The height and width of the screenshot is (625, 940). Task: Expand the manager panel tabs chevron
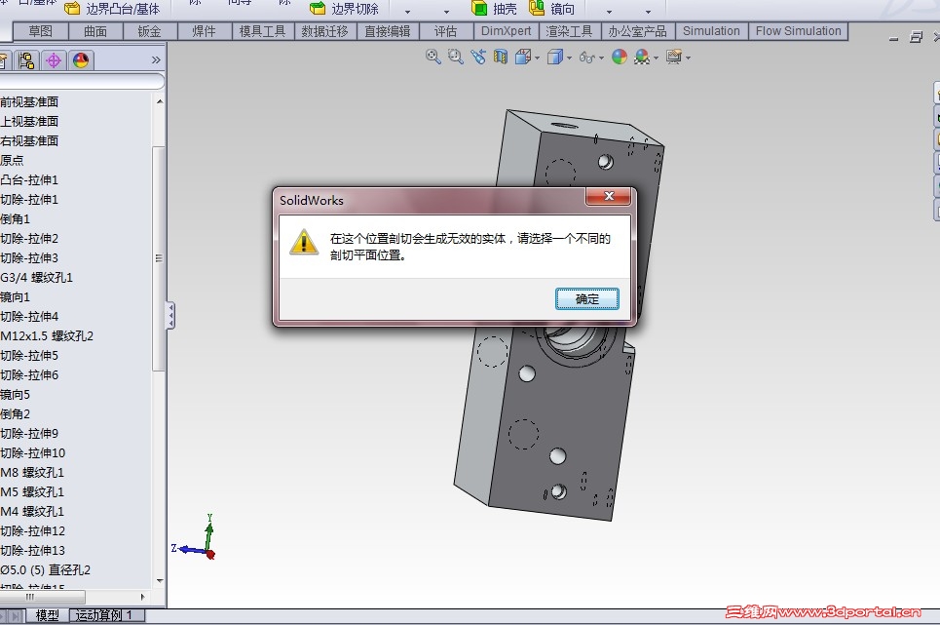point(156,60)
